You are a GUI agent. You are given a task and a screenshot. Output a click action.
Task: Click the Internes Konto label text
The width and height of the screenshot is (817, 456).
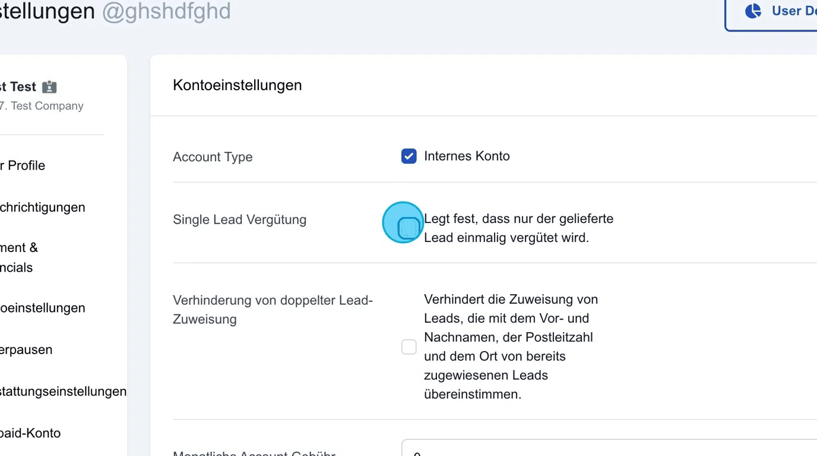tap(467, 156)
